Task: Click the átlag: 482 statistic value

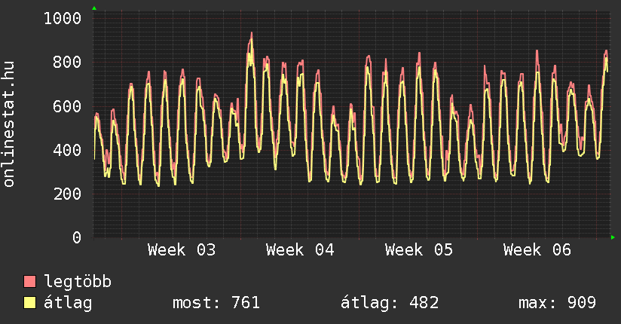Action: (390, 303)
